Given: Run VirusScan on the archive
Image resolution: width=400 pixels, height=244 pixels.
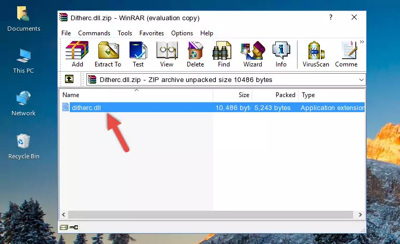Looking at the screenshot, I should pos(316,54).
